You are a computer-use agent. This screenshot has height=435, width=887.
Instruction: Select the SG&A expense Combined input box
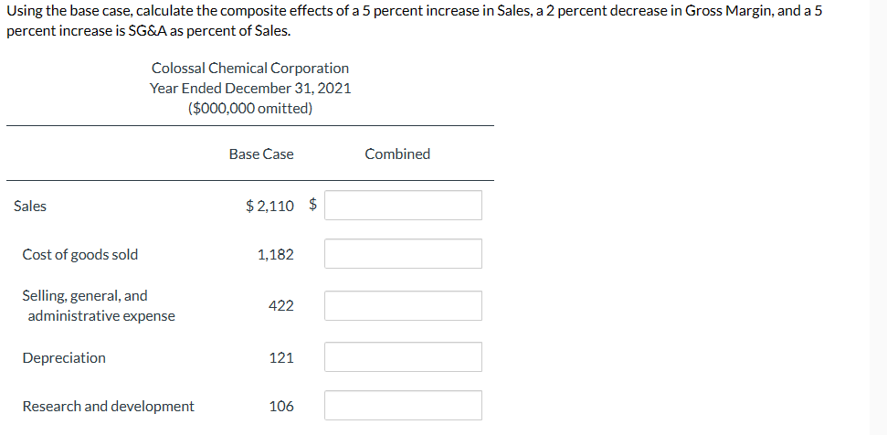click(403, 306)
